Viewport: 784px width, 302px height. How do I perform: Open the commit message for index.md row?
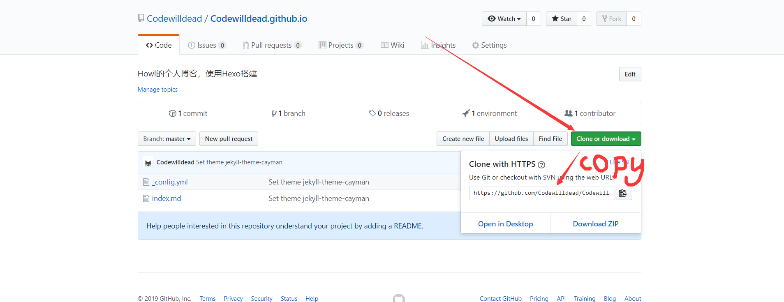click(319, 198)
